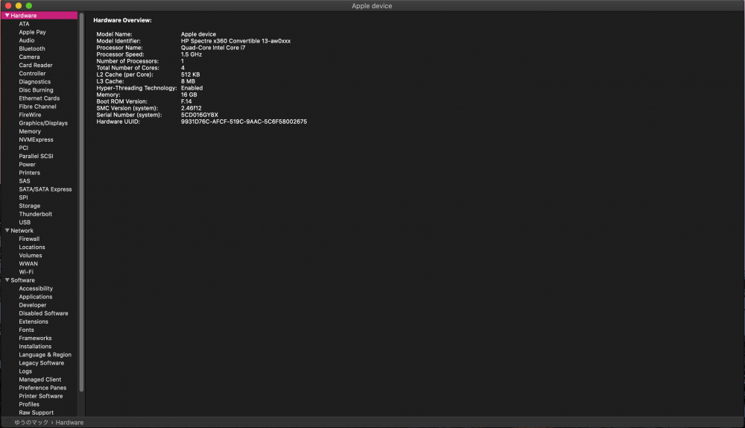The height and width of the screenshot is (428, 745).
Task: Select Printers under Hardware
Action: pos(30,173)
